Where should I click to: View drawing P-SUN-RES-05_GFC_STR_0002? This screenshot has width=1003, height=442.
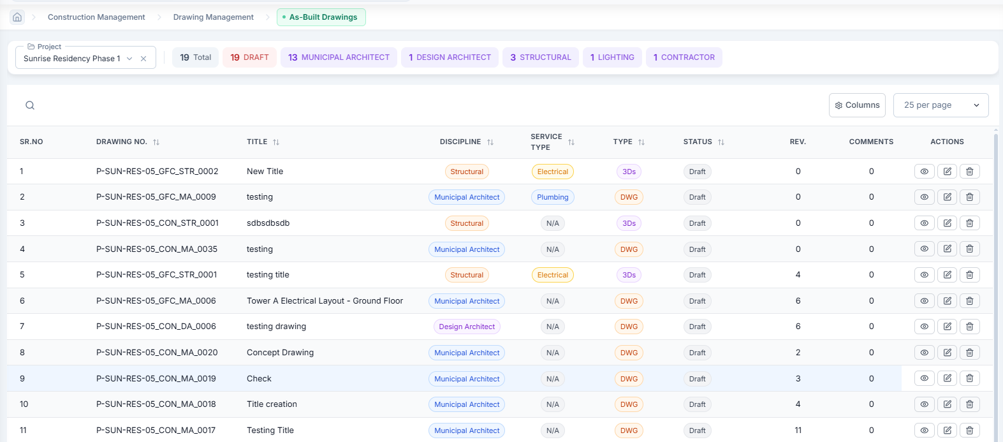[925, 172]
